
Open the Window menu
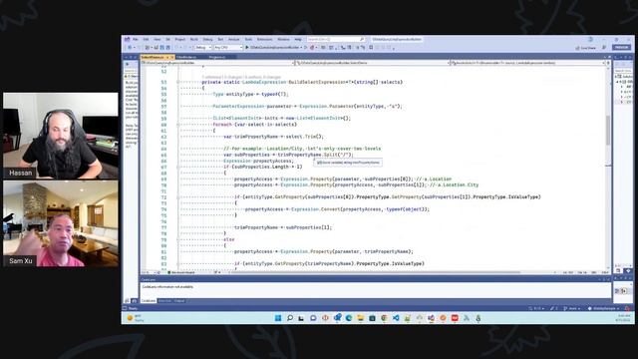pos(283,40)
